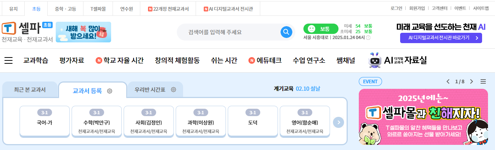Open the 사회(김정인) textbook card
Image resolution: width=495 pixels, height=150 pixels.
pos(148,122)
